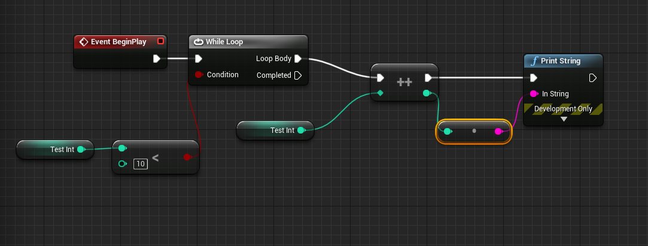Click the red delegate pin on Event BeginPlay
648x246 pixels.
[160, 41]
